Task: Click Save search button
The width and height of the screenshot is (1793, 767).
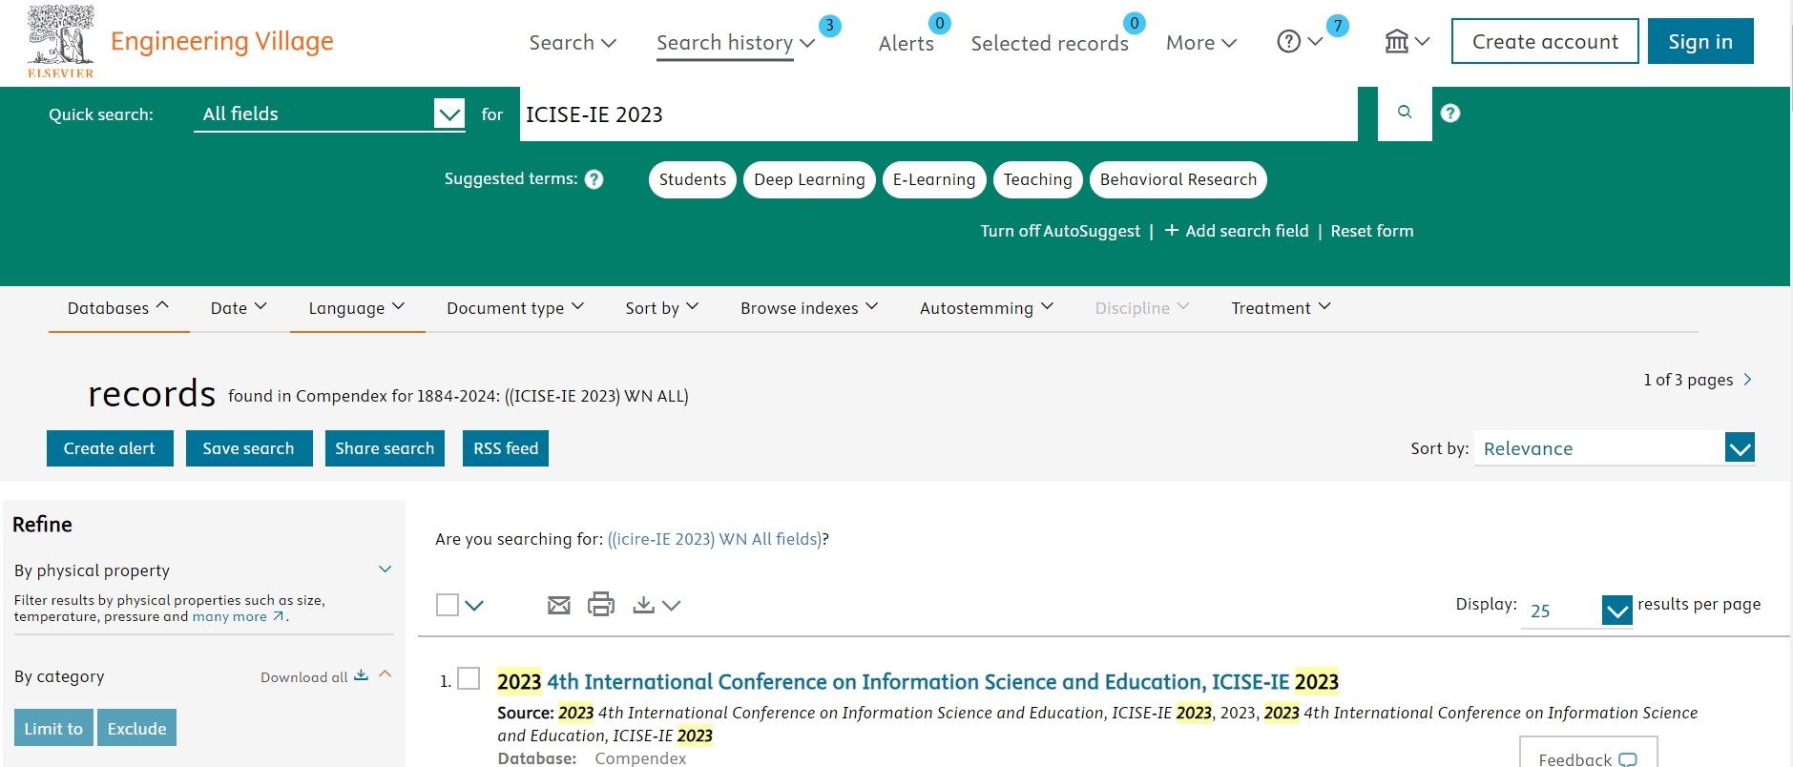Action: click(248, 448)
